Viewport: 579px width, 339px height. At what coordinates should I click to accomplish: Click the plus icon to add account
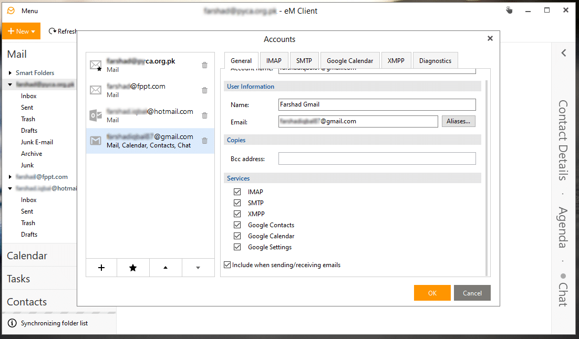(x=101, y=268)
